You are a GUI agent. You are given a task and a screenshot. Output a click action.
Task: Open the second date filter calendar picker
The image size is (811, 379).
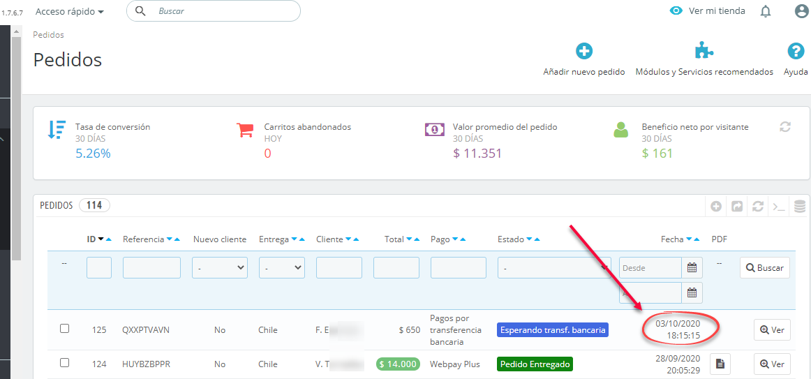click(692, 292)
